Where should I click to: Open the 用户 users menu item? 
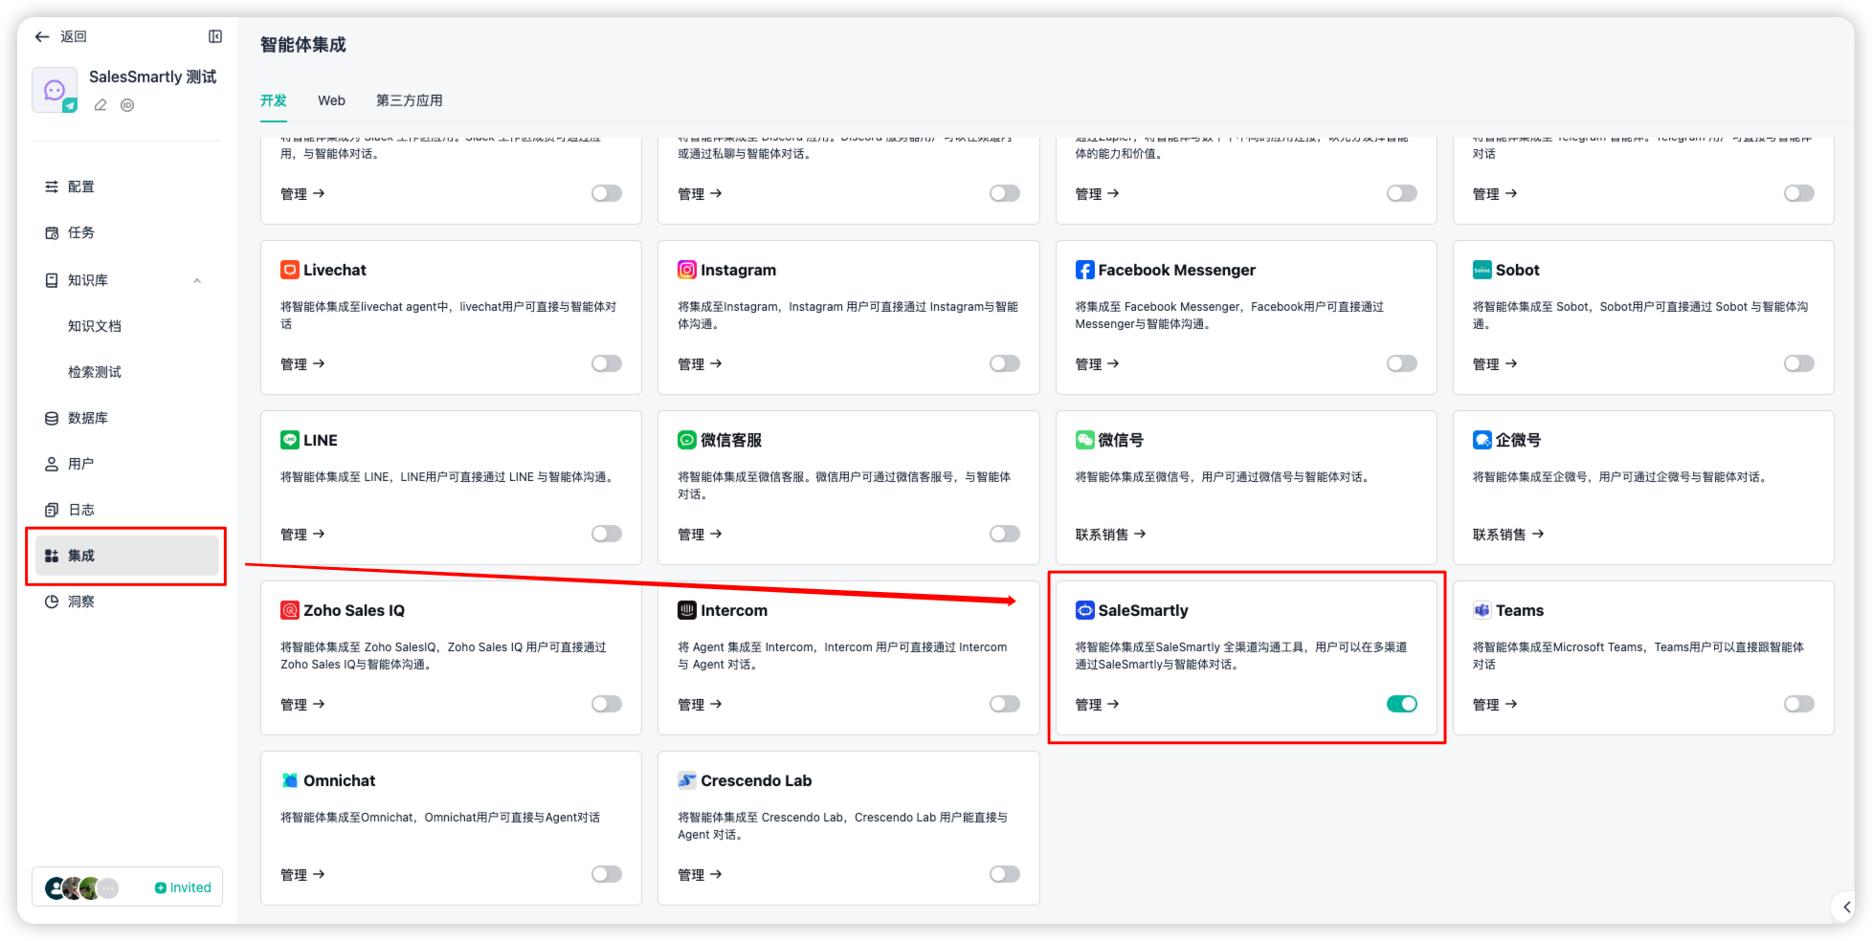(x=127, y=464)
